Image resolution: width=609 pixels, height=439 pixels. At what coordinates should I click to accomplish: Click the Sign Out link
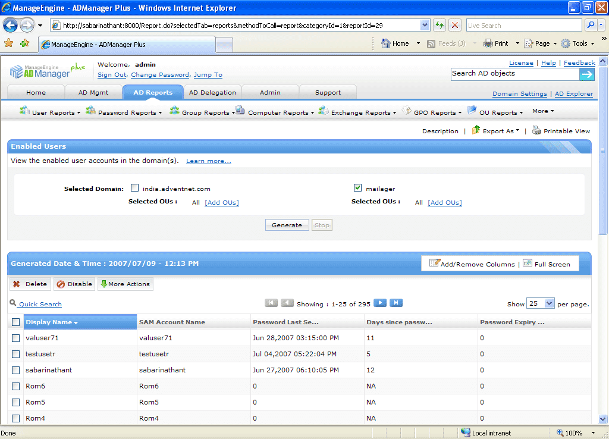pyautogui.click(x=112, y=74)
